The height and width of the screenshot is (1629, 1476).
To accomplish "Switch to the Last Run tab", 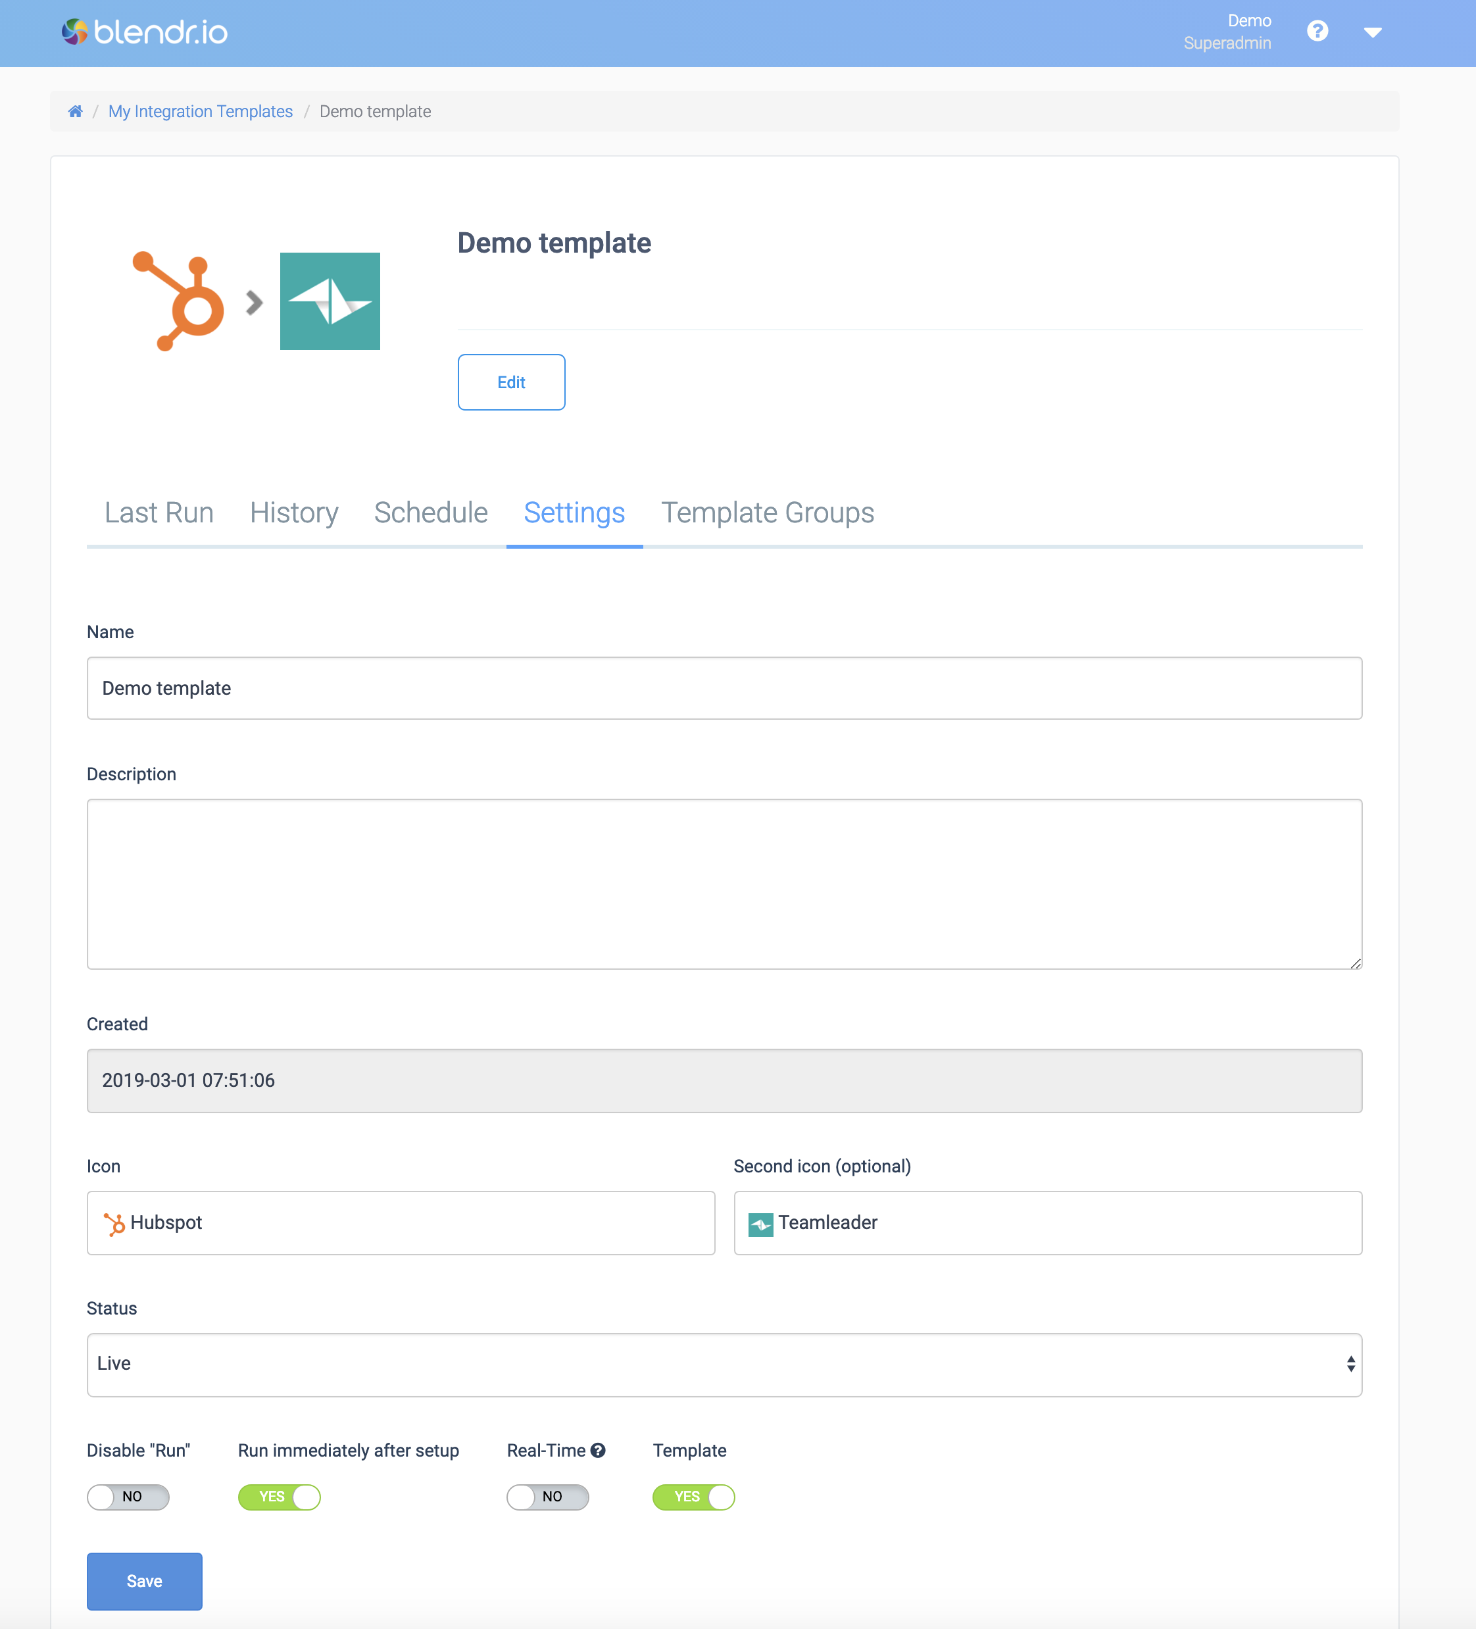I will 159,513.
